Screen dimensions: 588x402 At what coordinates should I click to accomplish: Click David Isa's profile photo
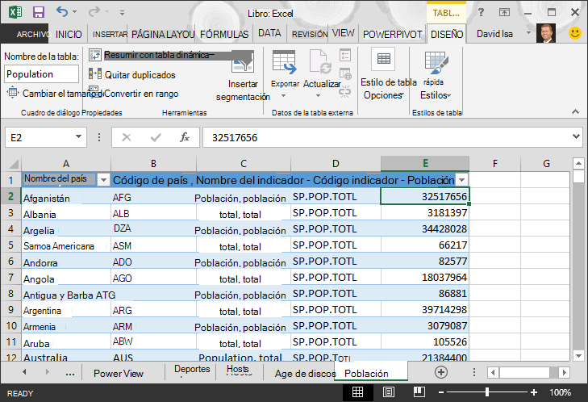pyautogui.click(x=546, y=33)
